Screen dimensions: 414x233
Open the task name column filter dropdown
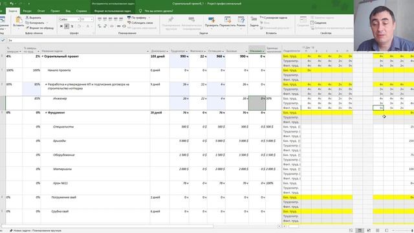click(147, 51)
